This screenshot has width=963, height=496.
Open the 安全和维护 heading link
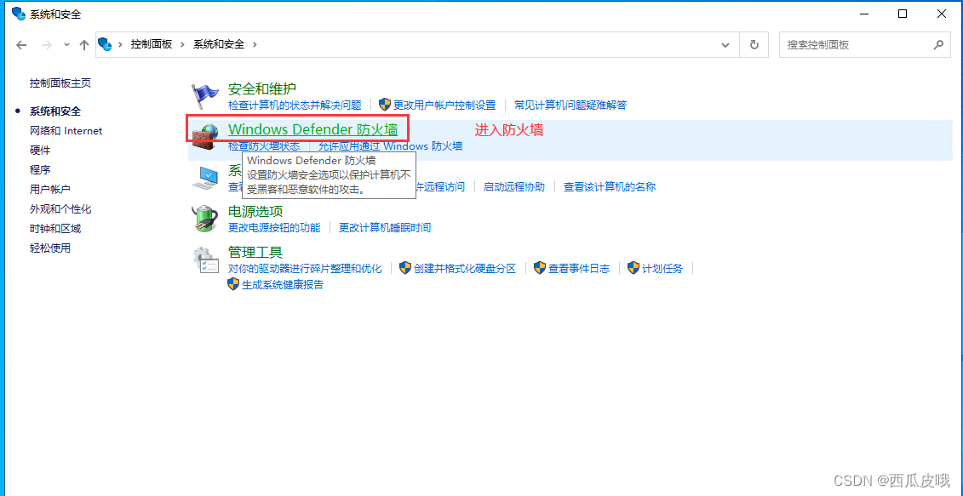[262, 89]
